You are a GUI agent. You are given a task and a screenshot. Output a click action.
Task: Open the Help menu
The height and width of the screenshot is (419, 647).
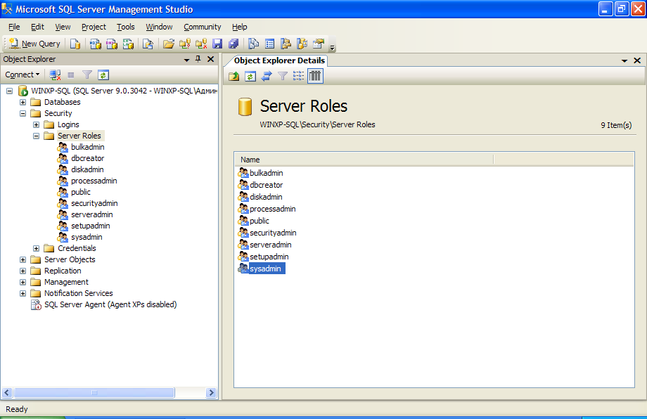[x=239, y=27]
